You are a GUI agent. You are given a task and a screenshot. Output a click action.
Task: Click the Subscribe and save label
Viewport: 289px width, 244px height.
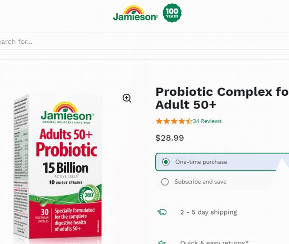coord(201,182)
